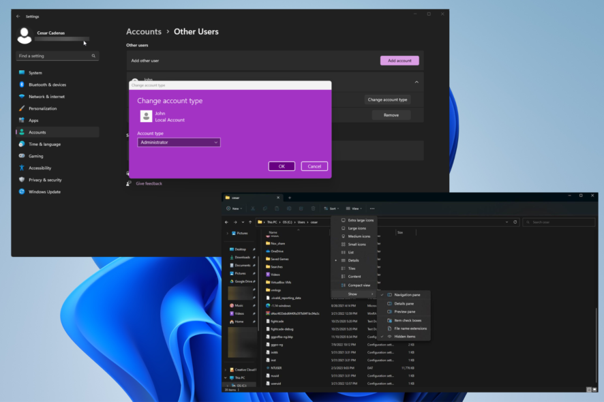Open Accounts breadcrumb in Settings header
This screenshot has width=604, height=402.
144,32
